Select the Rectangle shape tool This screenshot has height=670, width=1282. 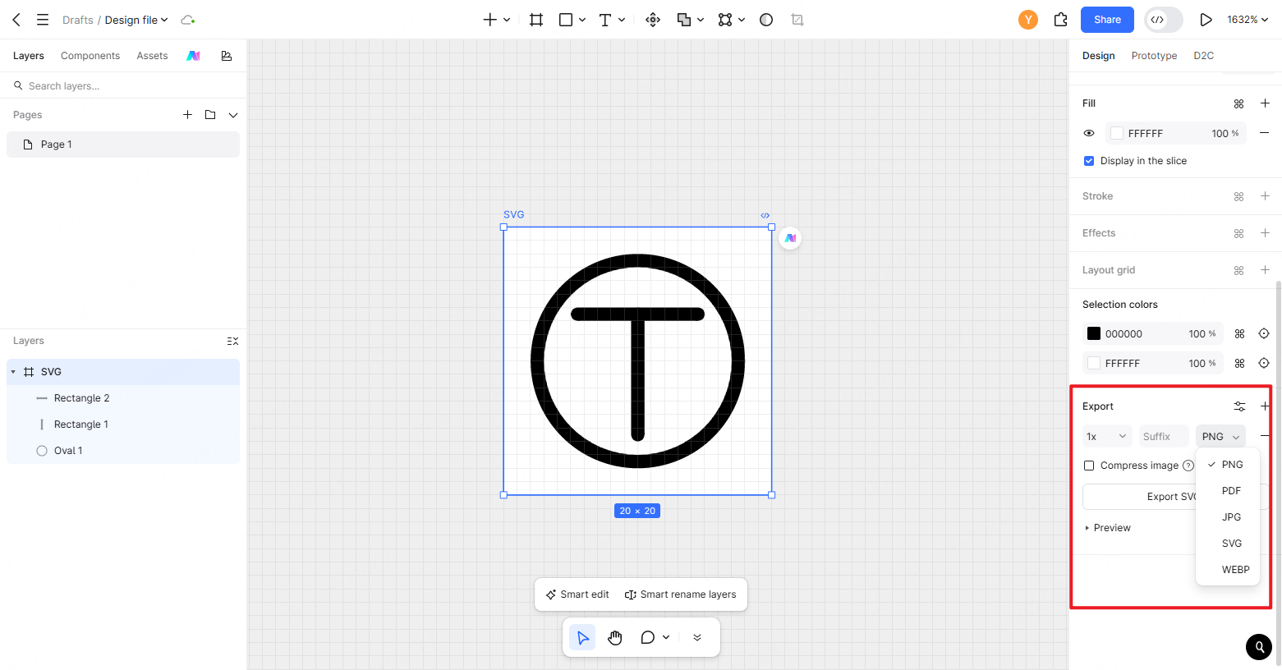[x=566, y=20]
